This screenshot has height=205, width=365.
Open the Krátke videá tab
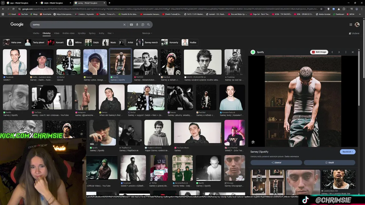coord(68,33)
